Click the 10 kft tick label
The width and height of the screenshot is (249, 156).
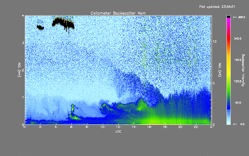pyautogui.click(x=214, y=41)
